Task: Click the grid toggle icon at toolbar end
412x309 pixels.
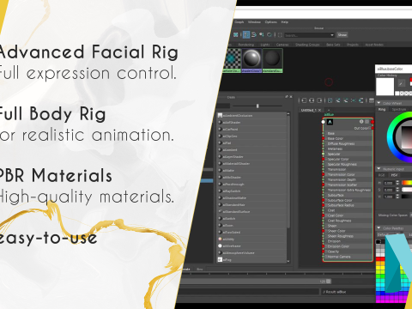Action: tap(372, 100)
